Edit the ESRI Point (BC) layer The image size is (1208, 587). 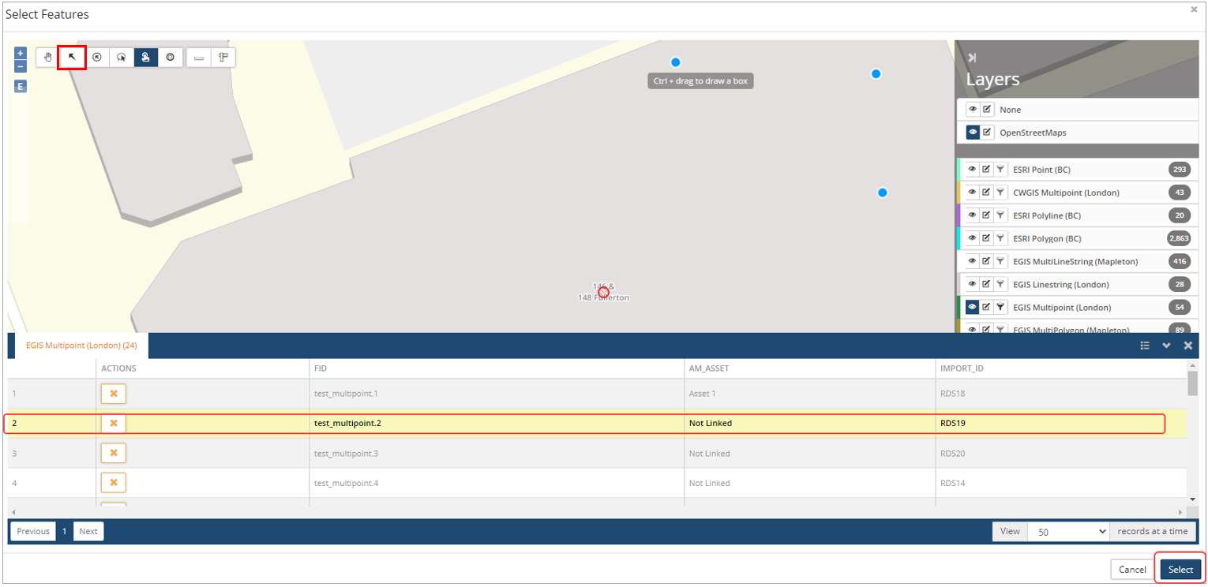click(987, 170)
